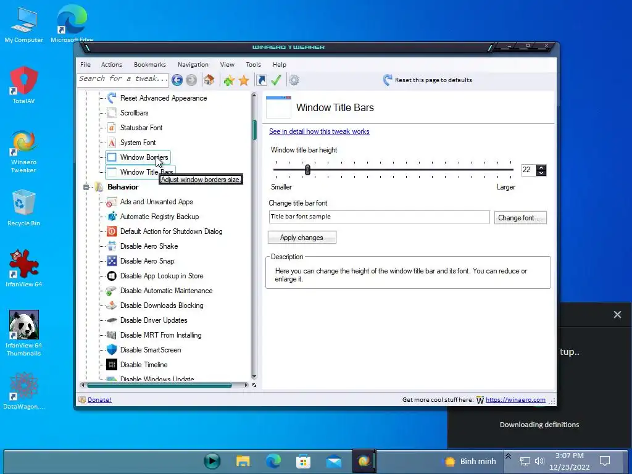Image resolution: width=632 pixels, height=474 pixels.
Task: Select the Recycle Bin desktop icon
Action: pos(23,208)
